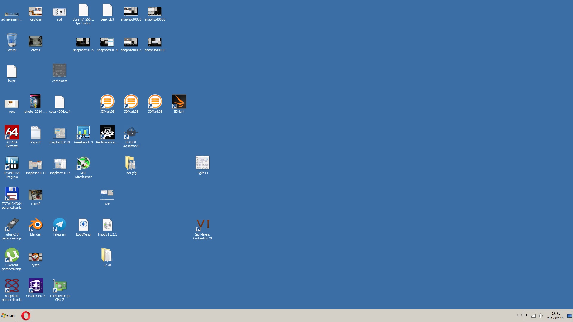The height and width of the screenshot is (322, 573).
Task: Click the Geekbench 3 shortcut
Action: 83,132
